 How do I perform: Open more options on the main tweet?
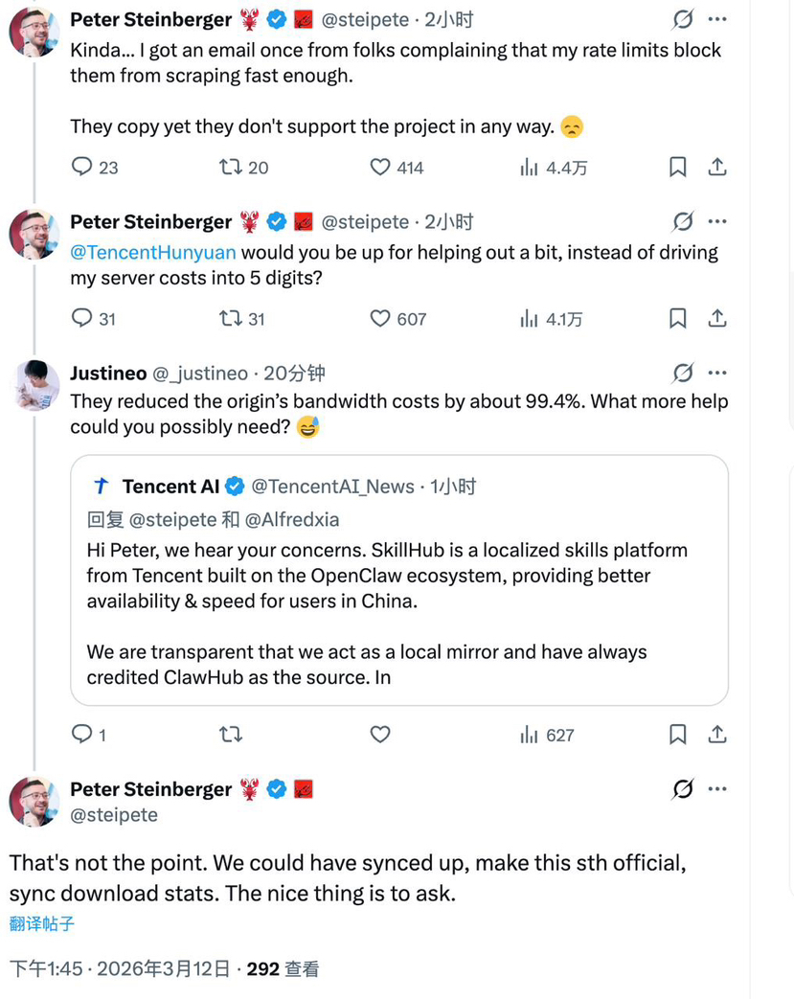coord(717,789)
